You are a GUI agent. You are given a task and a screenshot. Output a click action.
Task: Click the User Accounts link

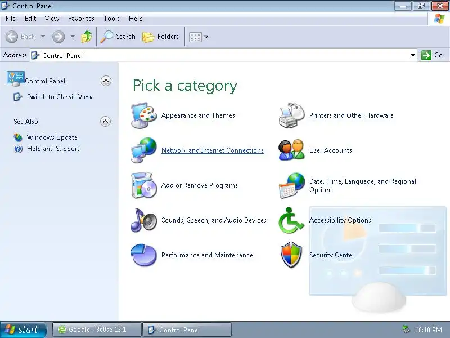(331, 150)
